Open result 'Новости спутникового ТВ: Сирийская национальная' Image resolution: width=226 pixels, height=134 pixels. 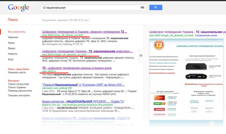click(86, 118)
